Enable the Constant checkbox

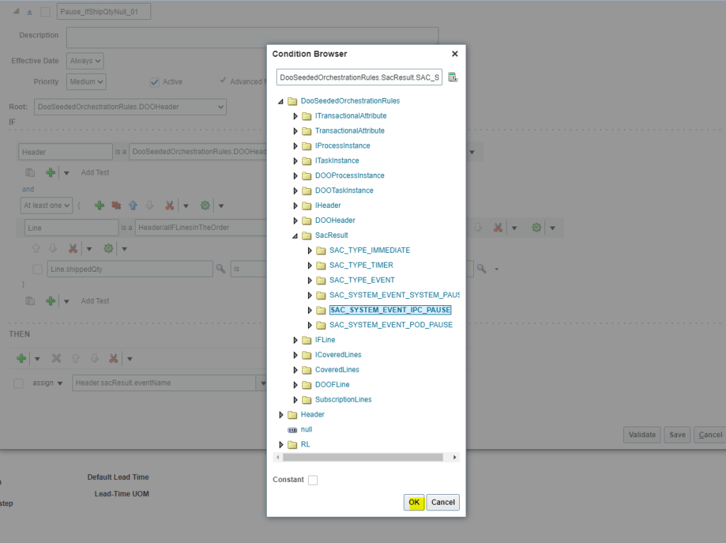click(x=313, y=481)
